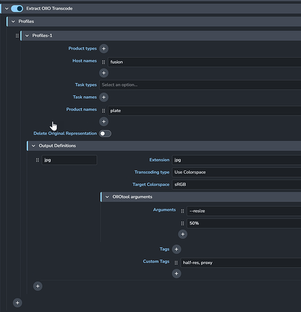Add another Custom Tags entry

tap(176, 273)
